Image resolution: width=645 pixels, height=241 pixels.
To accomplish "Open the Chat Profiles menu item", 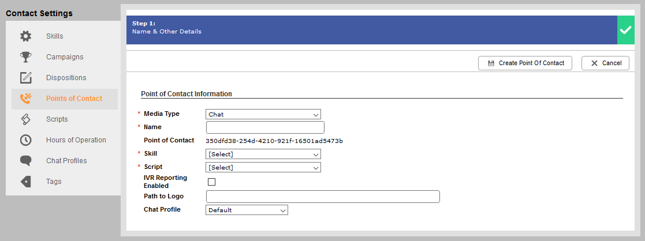I will click(x=66, y=160).
